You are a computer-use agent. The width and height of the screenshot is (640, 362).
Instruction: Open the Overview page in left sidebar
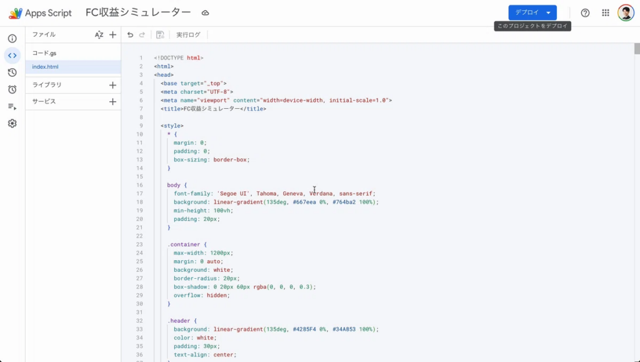(12, 39)
